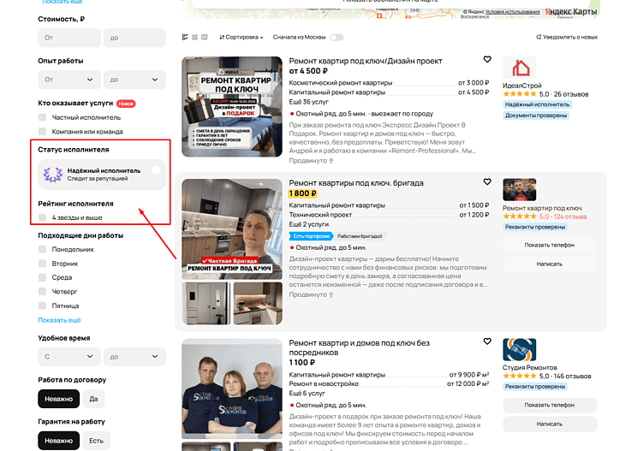Favorite the ИдеалСтрой listing with heart icon
This screenshot has height=451, width=643.
[487, 59]
